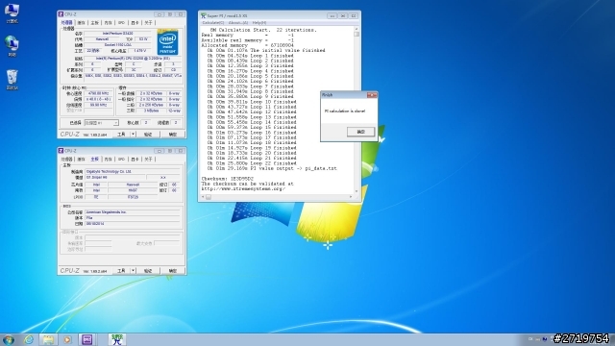The height and width of the screenshot is (346, 615).
Task: Click 'PI value output -> pi_data.txt' line
Action: [x=271, y=168]
